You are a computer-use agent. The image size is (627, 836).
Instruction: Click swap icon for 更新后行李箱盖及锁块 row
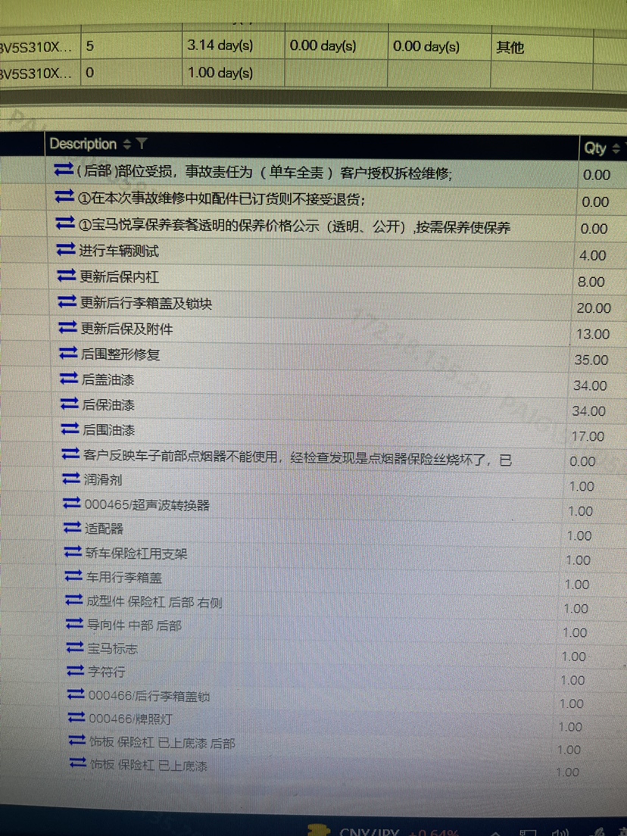coord(67,302)
